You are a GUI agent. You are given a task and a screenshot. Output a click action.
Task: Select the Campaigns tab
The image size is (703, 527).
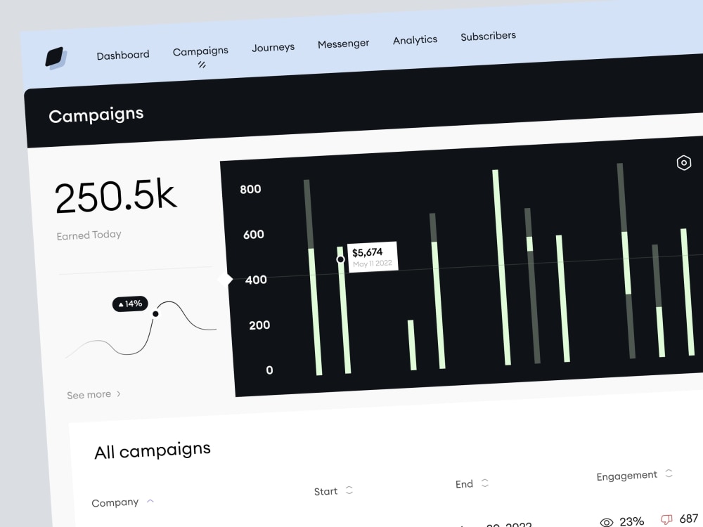200,51
